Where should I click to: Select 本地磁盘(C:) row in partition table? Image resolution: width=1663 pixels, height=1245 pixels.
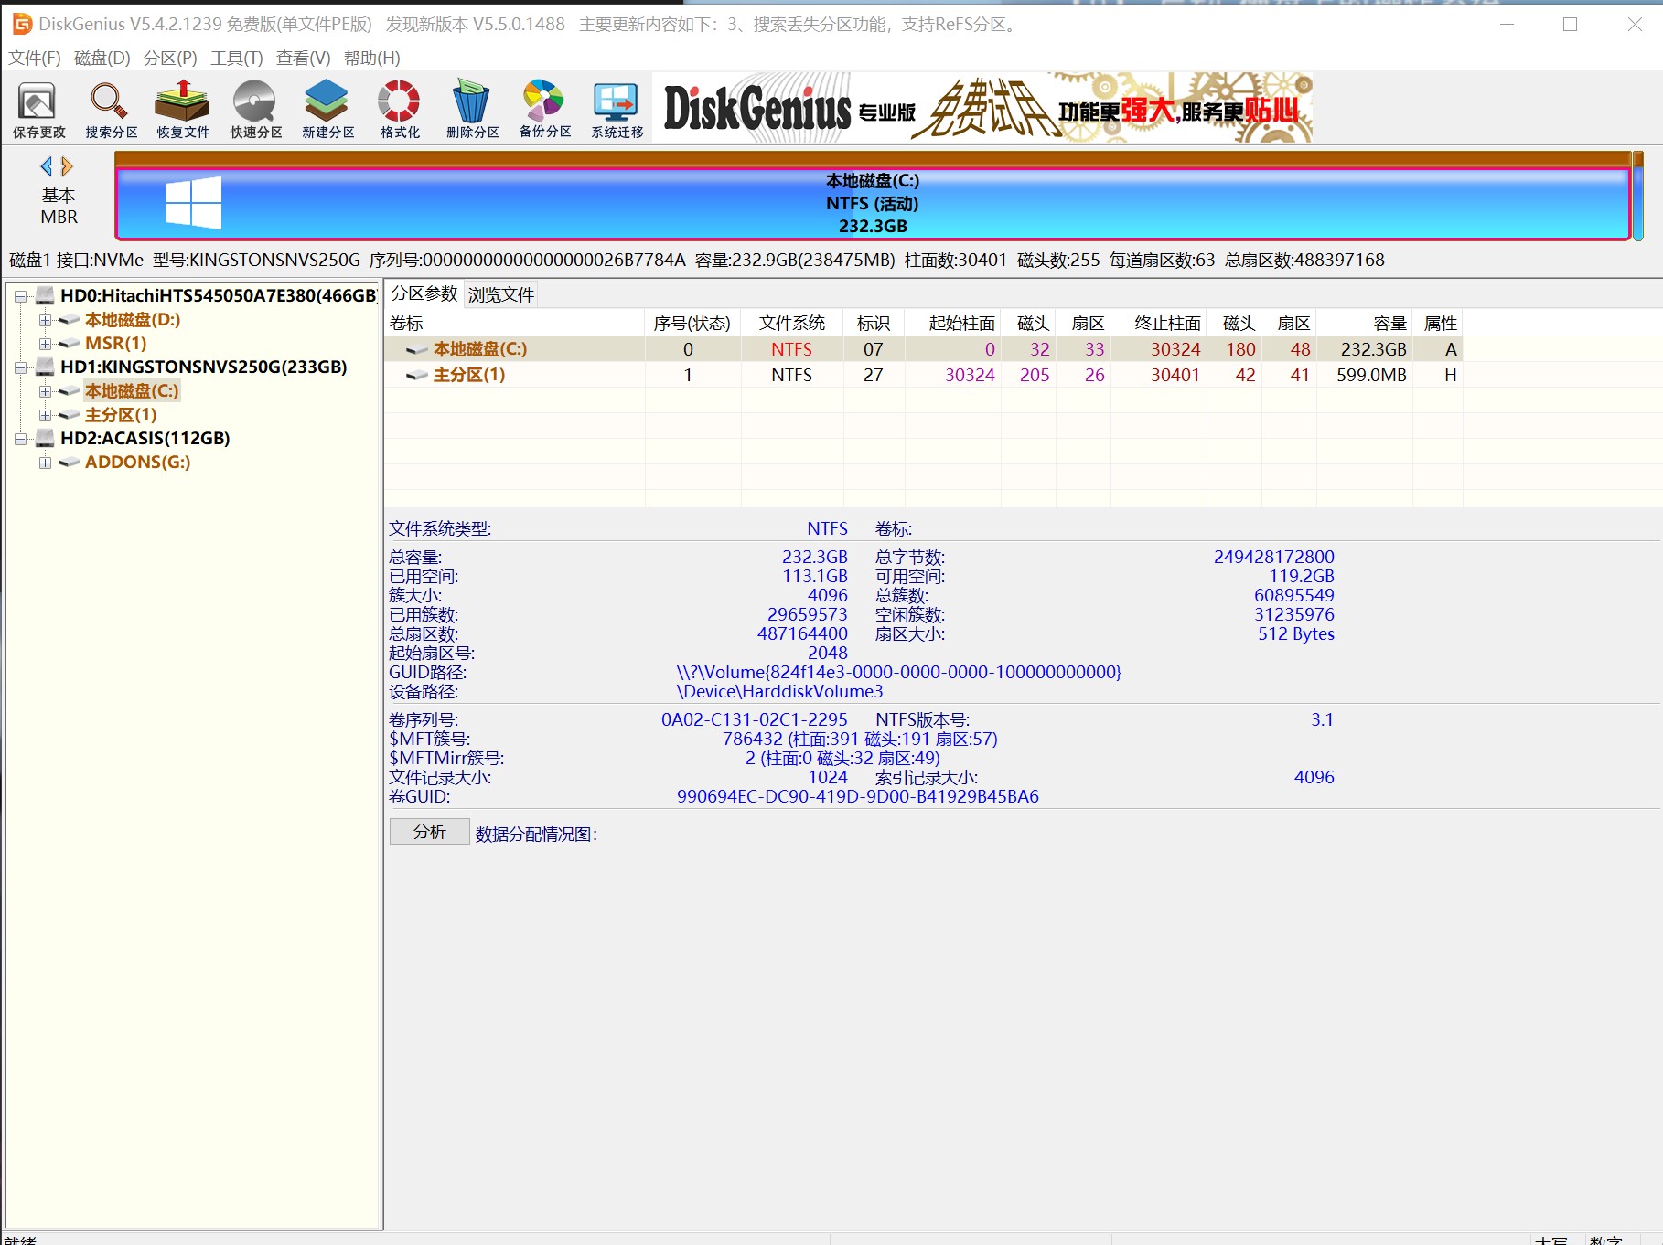click(x=924, y=349)
